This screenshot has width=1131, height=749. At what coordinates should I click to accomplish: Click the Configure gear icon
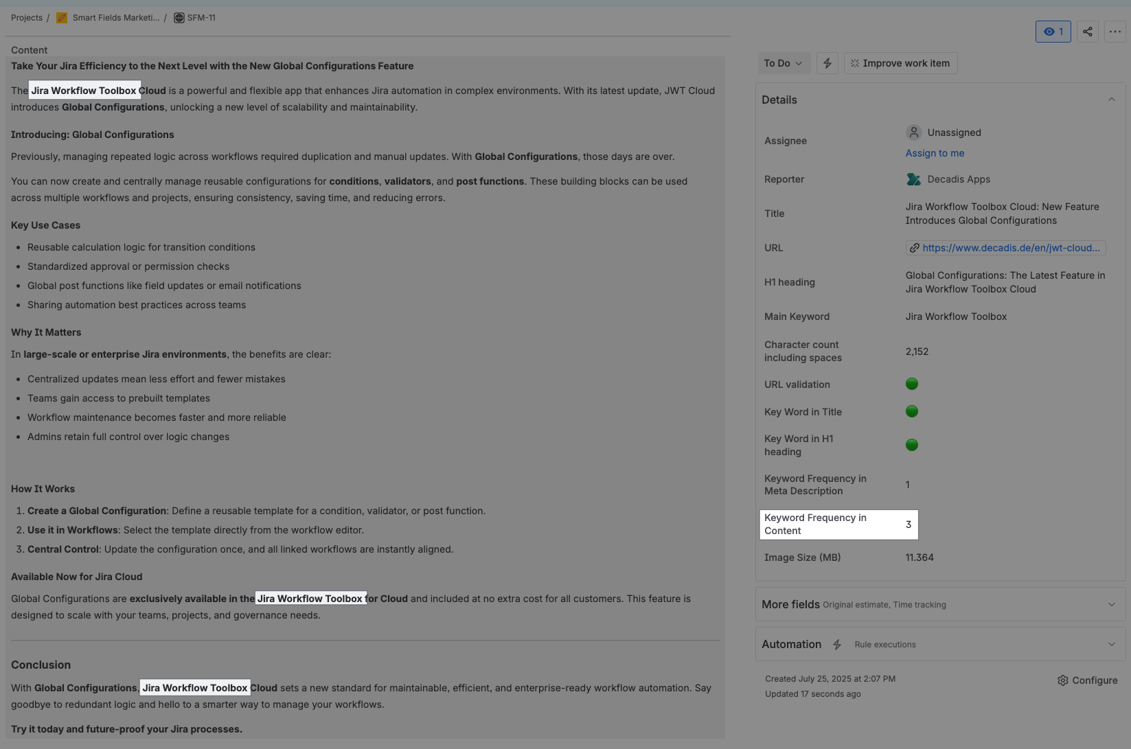(x=1063, y=680)
